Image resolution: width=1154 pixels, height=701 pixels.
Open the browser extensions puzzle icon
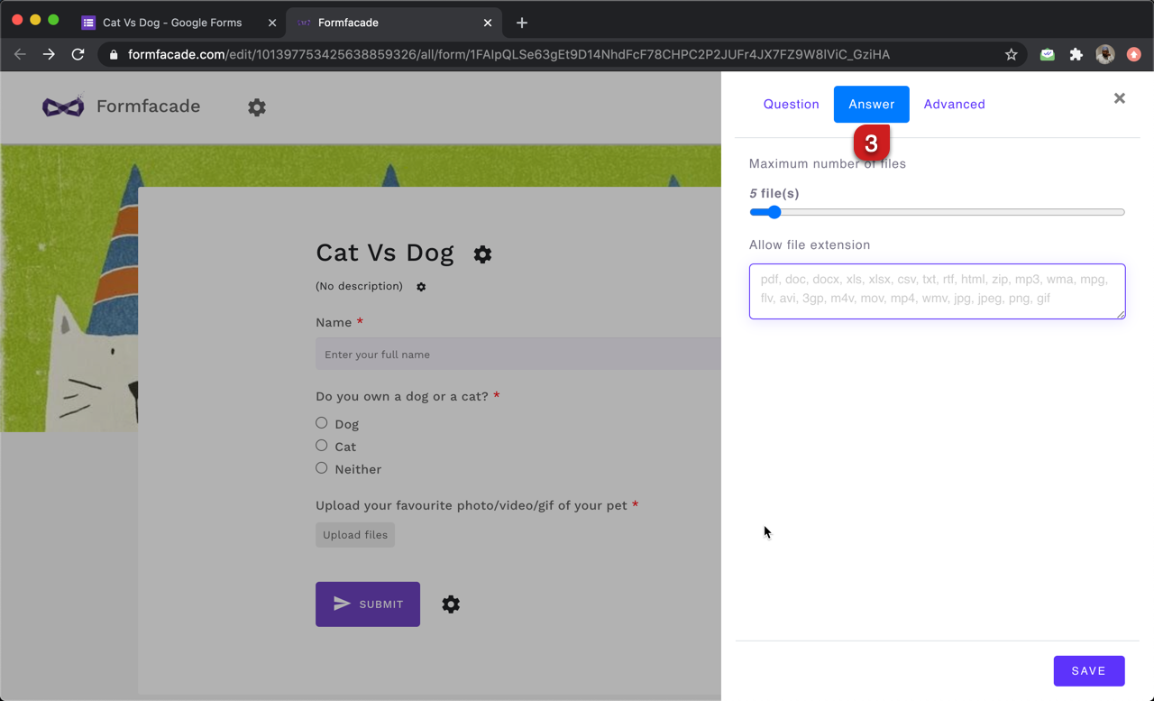[x=1076, y=55]
